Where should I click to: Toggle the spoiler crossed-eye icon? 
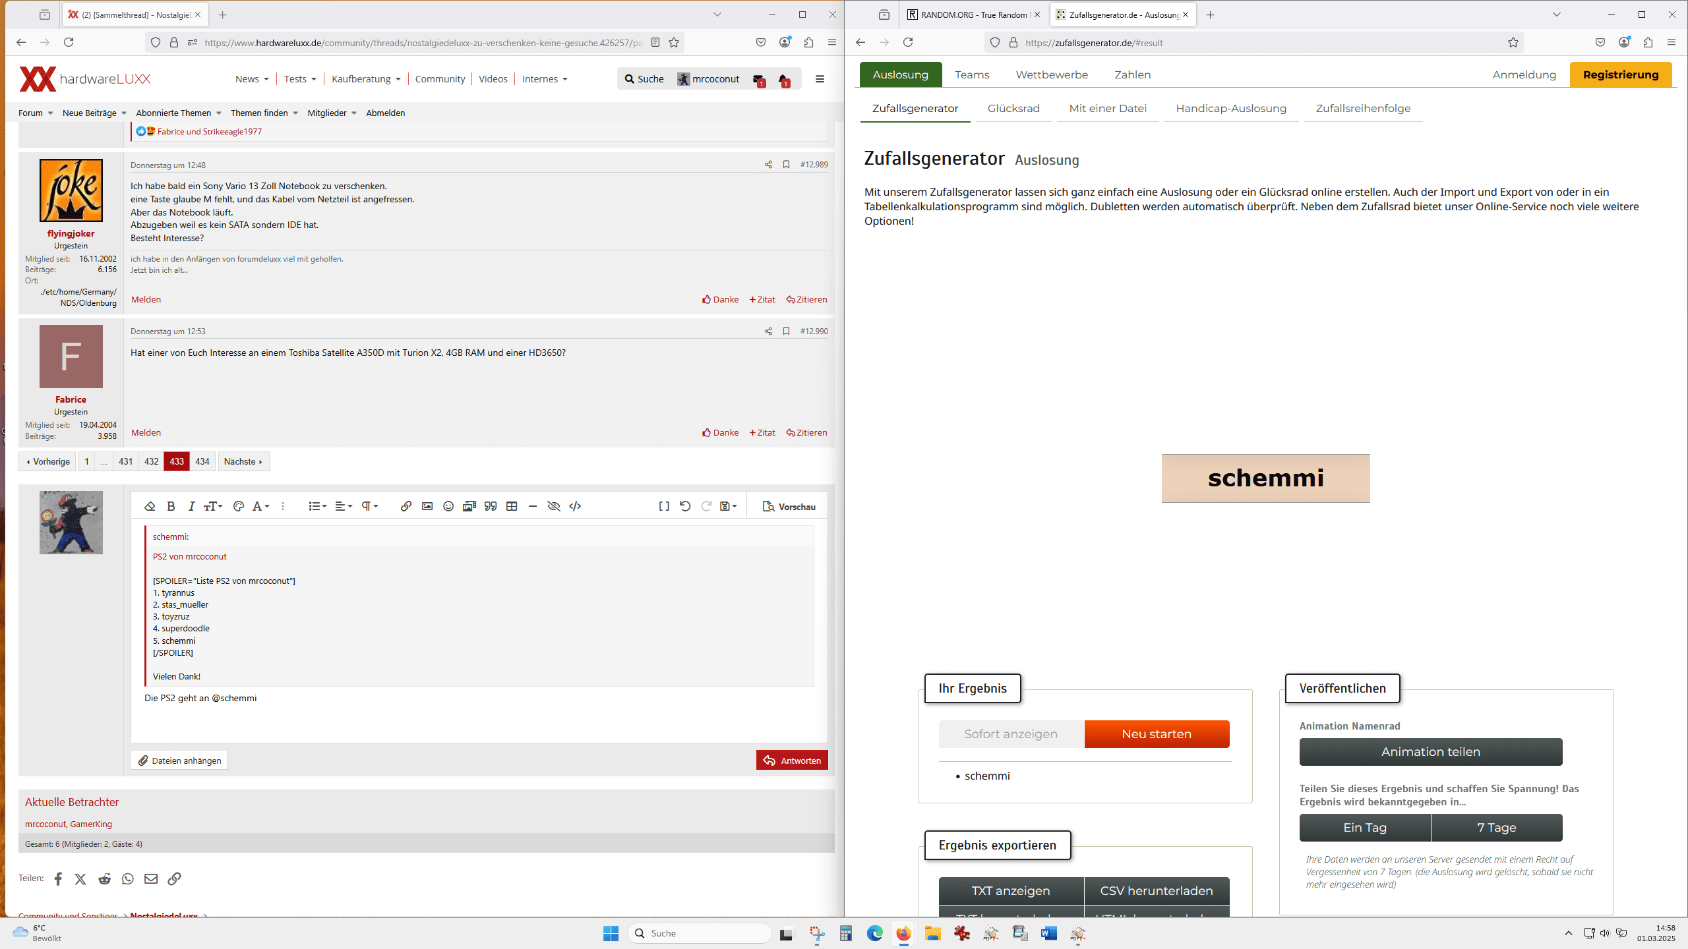554,506
